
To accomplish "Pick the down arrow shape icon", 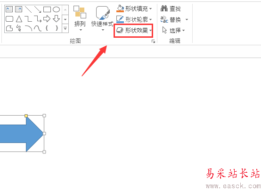I will point(56,19).
